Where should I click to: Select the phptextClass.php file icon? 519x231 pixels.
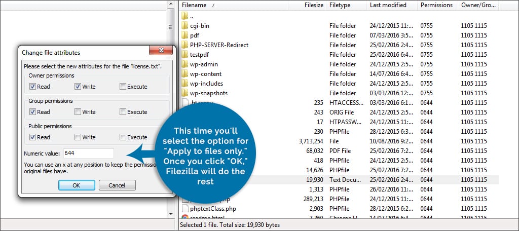click(x=184, y=209)
